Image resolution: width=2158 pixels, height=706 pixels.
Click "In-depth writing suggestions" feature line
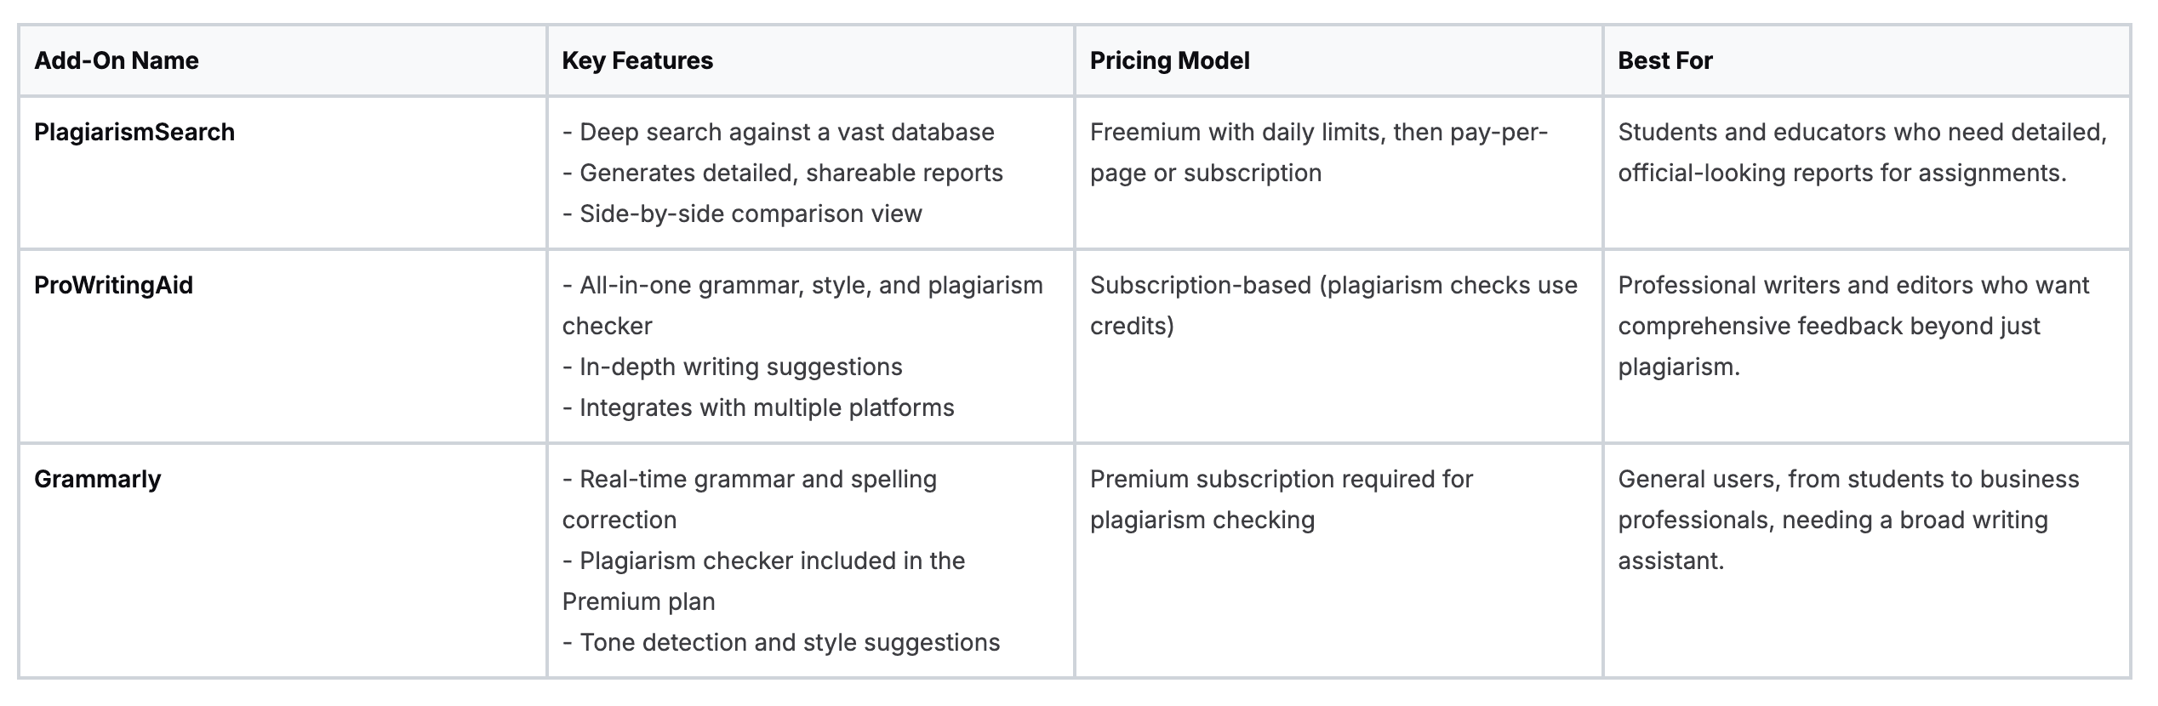740,367
